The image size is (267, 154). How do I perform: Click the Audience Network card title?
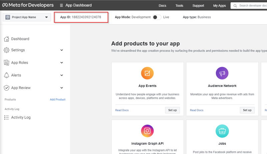222,86
